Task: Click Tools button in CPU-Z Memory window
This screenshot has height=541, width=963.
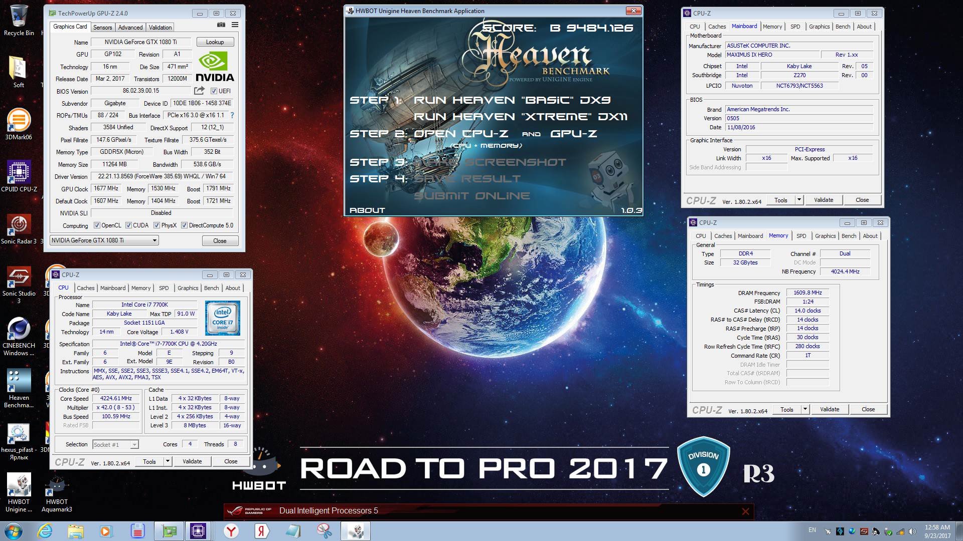Action: coord(787,409)
